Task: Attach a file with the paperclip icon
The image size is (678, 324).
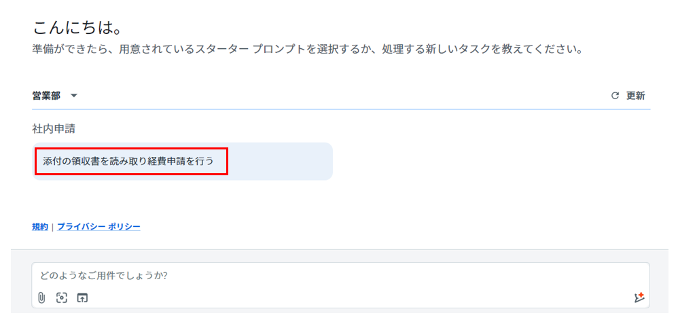Action: [x=41, y=298]
